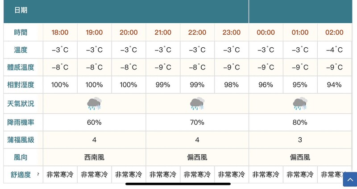
Task: Click the rain-snow weather icon under 19:00
Action: click(x=94, y=104)
